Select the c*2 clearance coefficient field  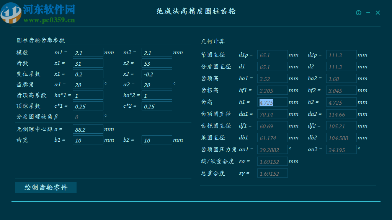pyautogui.click(x=157, y=106)
